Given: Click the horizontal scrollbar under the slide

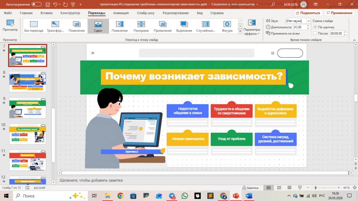Looking at the screenshot, I should coord(205,173).
